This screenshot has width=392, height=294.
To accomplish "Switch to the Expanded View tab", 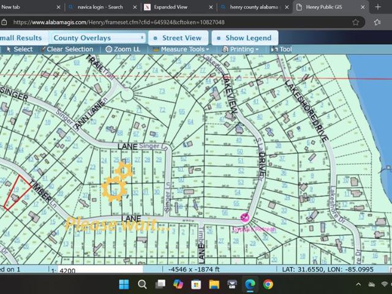I will pos(171,7).
